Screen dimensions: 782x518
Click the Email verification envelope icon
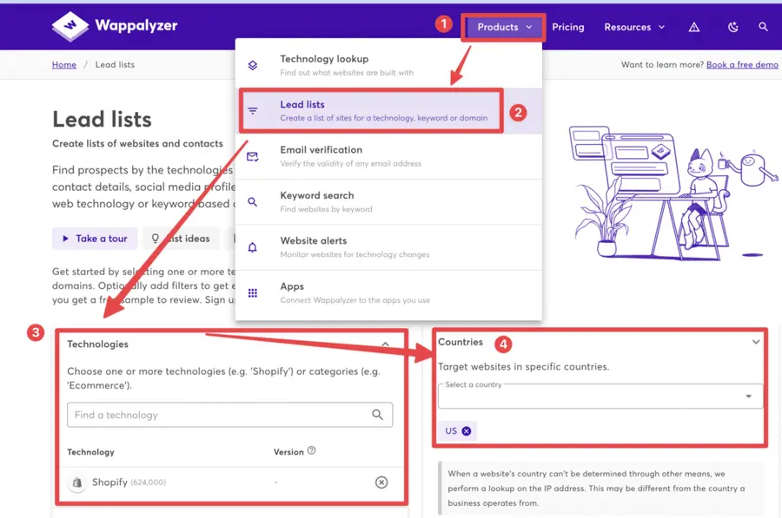(253, 156)
